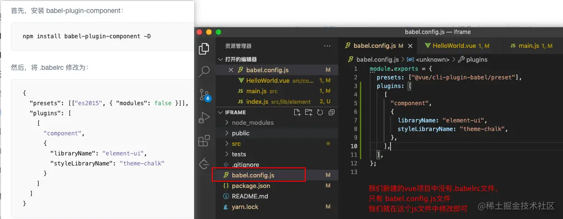Close babel.config.js in open editors list
The width and height of the screenshot is (563, 219).
point(231,70)
